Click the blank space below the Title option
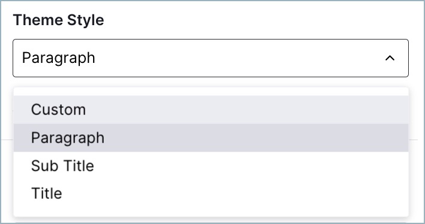The height and width of the screenshot is (224, 425). pyautogui.click(x=211, y=212)
